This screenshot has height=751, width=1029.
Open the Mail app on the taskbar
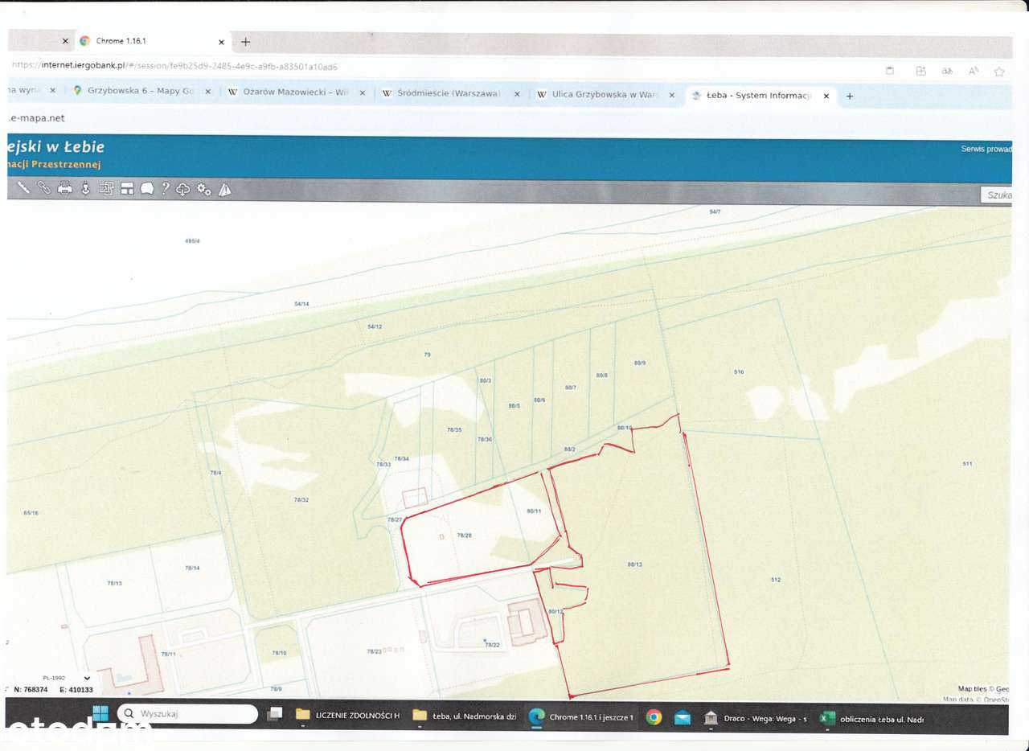(x=683, y=718)
